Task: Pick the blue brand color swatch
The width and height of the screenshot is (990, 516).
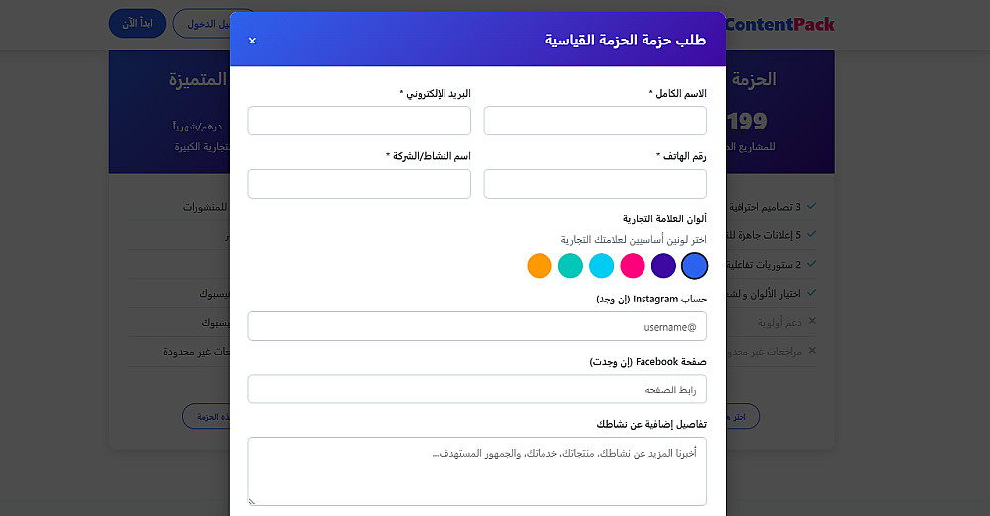Action: click(x=695, y=266)
